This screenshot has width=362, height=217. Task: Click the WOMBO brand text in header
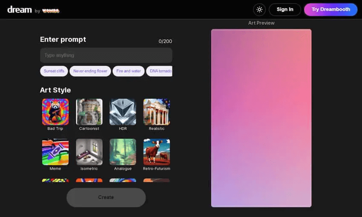51,11
